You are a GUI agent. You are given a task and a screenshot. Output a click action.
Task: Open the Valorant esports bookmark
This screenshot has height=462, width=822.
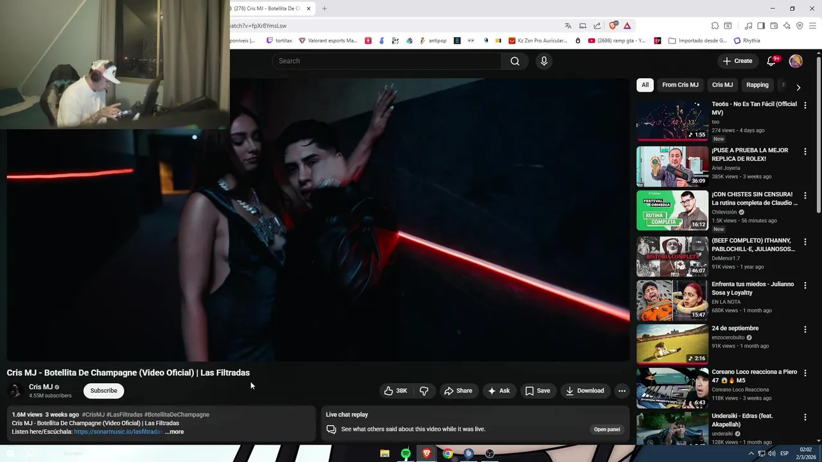tap(328, 40)
